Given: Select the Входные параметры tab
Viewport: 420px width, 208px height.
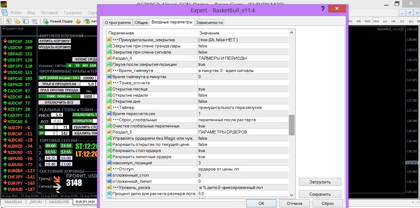Looking at the screenshot, I should [x=172, y=22].
